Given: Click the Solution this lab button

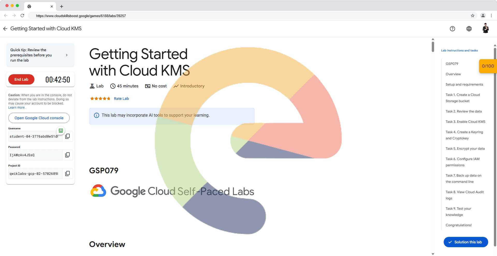Looking at the screenshot, I should tap(466, 242).
